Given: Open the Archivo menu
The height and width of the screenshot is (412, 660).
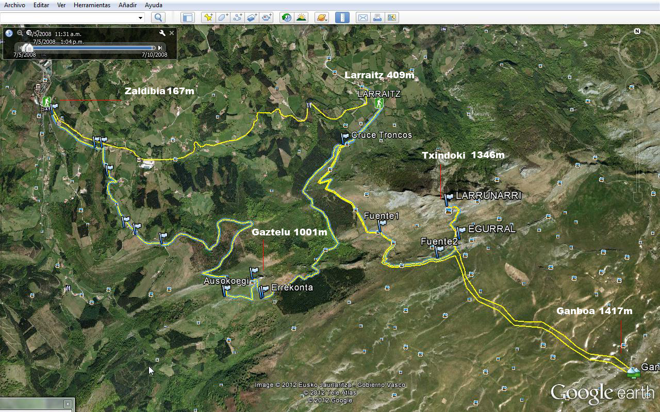Looking at the screenshot, I should click(14, 5).
